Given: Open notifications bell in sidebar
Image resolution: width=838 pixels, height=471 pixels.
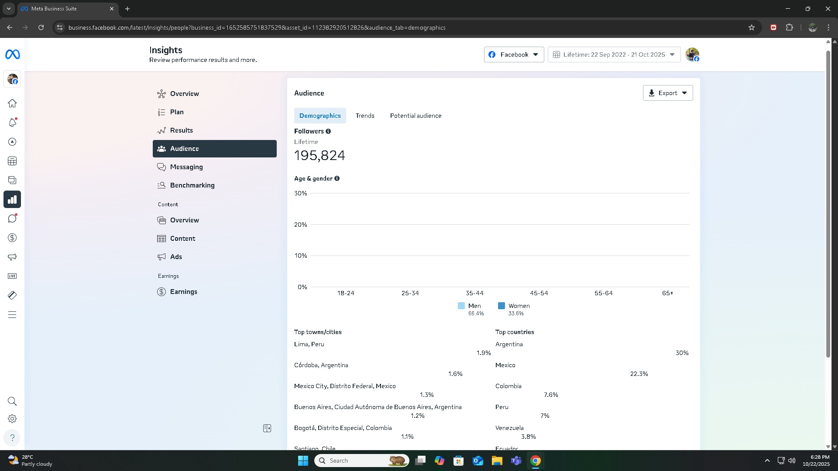Looking at the screenshot, I should [12, 123].
